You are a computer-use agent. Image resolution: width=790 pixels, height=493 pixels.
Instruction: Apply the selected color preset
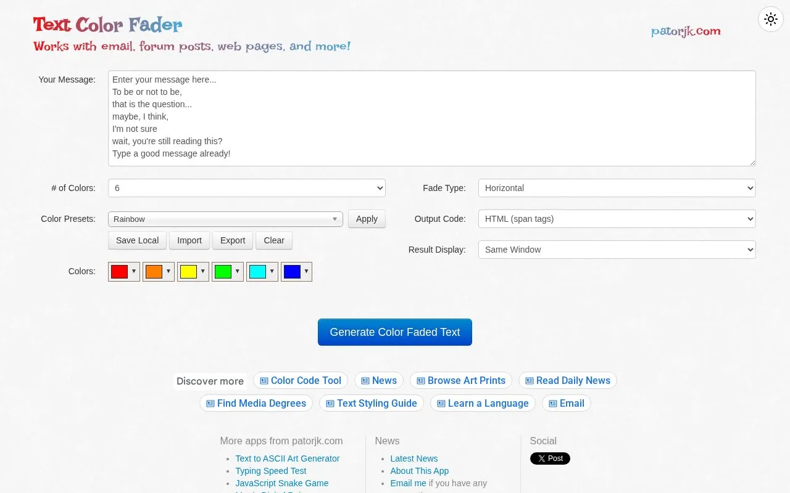coord(367,219)
